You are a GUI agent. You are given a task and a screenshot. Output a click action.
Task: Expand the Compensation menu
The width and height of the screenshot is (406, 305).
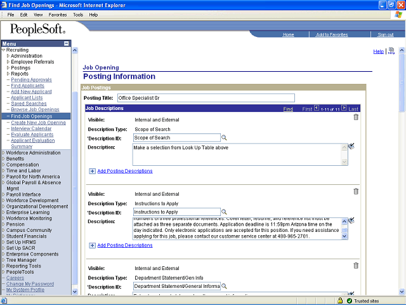3,165
